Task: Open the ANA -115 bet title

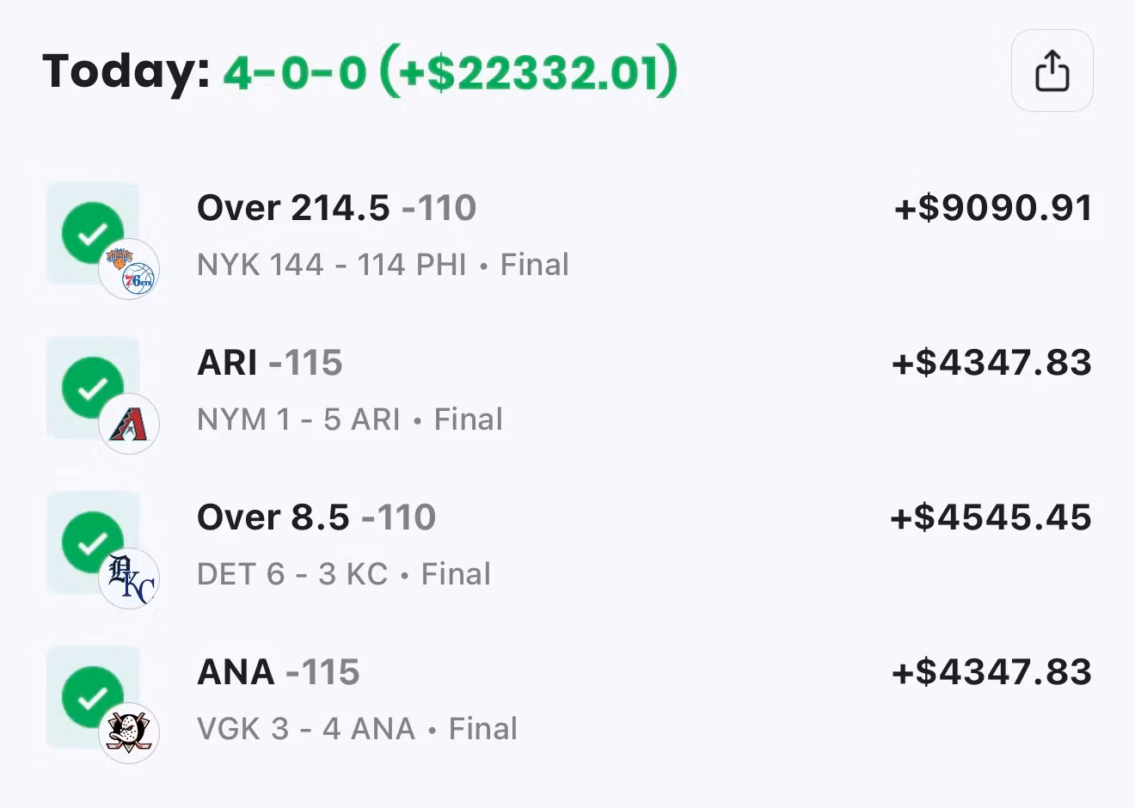Action: 279,672
